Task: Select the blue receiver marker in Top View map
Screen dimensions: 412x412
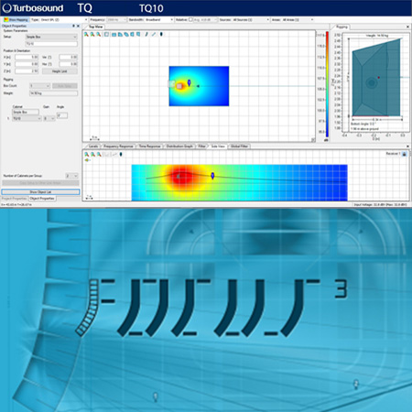Action: click(x=189, y=82)
